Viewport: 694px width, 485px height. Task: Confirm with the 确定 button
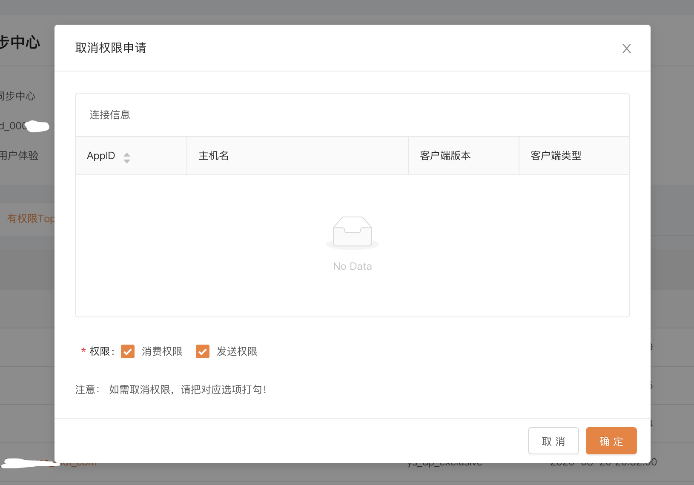pos(611,441)
